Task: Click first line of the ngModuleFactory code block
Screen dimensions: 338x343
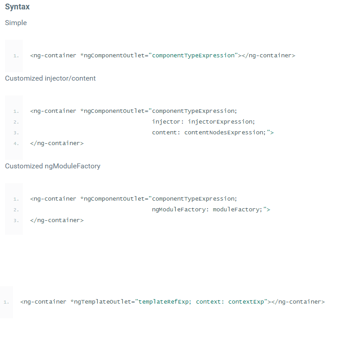Action: [134, 199]
